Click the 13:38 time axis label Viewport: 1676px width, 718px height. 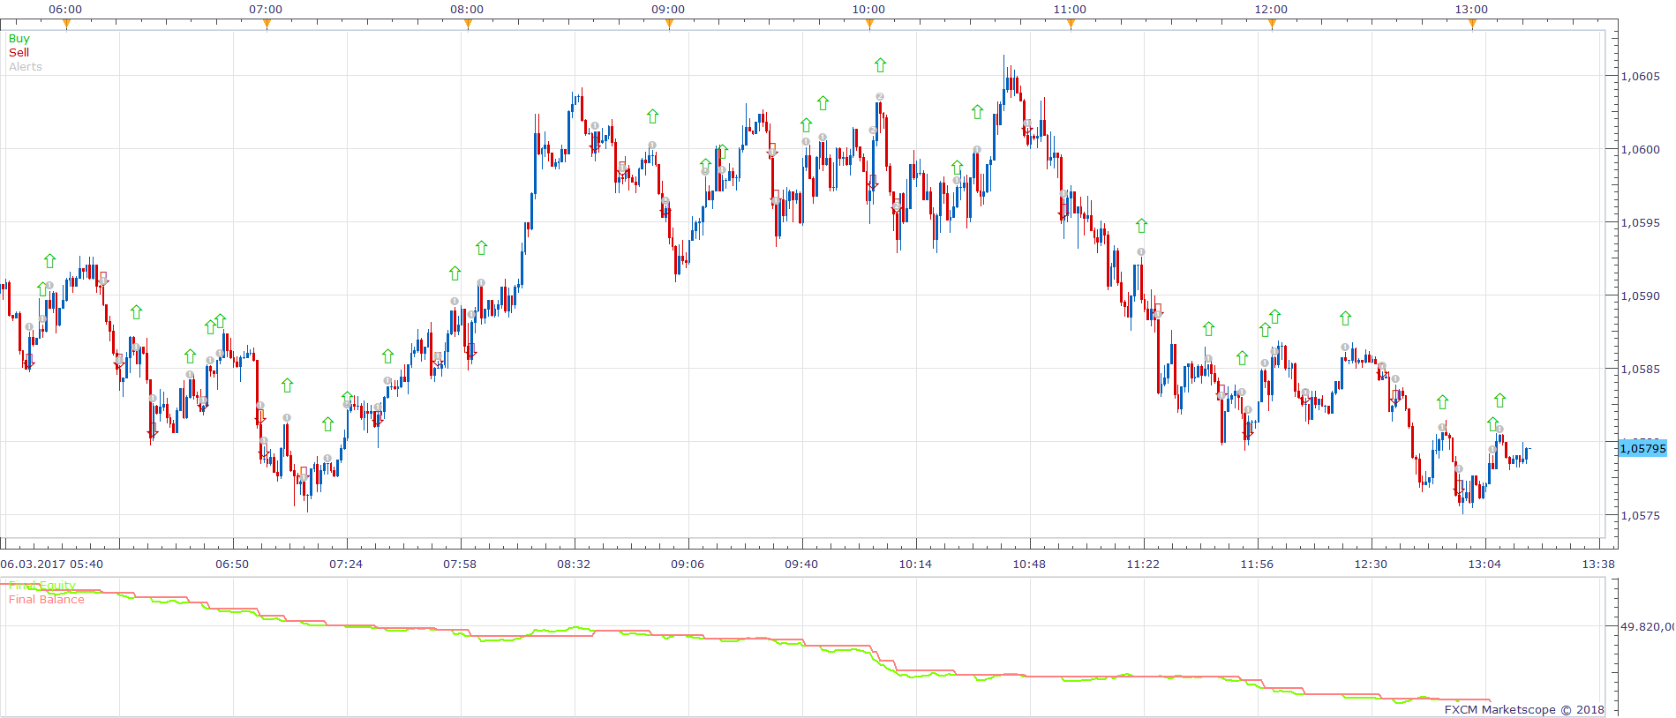(x=1598, y=564)
